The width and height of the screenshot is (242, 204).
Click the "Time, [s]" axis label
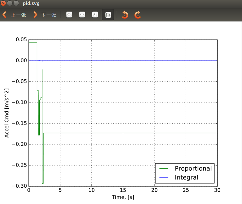coord(123,197)
